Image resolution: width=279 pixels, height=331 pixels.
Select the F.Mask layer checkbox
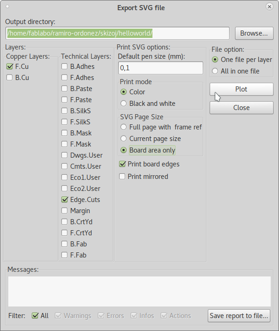click(64, 144)
